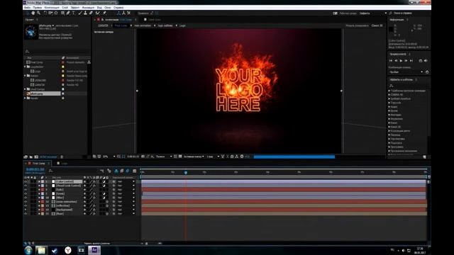
Task: Open the Active Camera view dropdown
Action: point(194,157)
